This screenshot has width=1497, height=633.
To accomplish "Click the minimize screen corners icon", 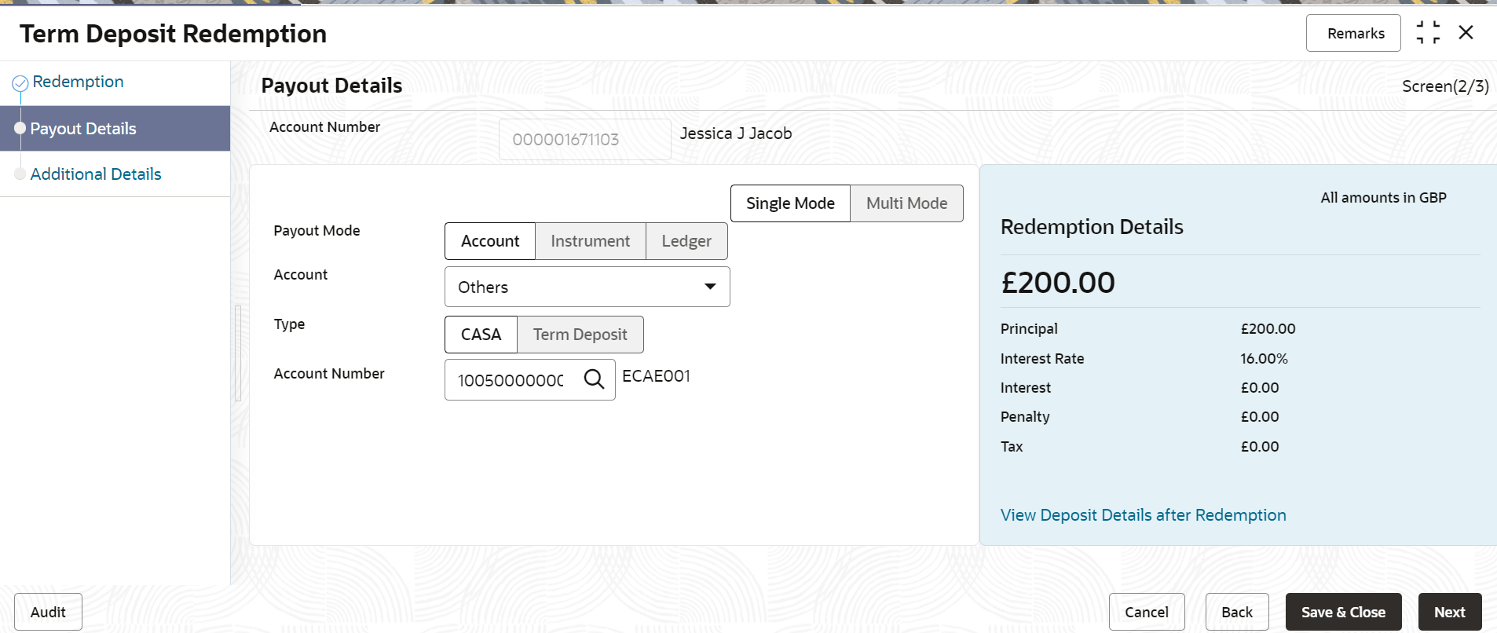I will click(x=1428, y=33).
